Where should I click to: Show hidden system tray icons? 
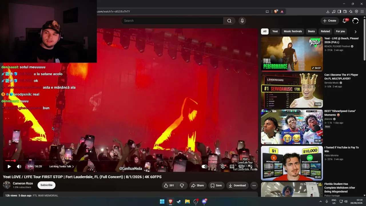pos(320,201)
